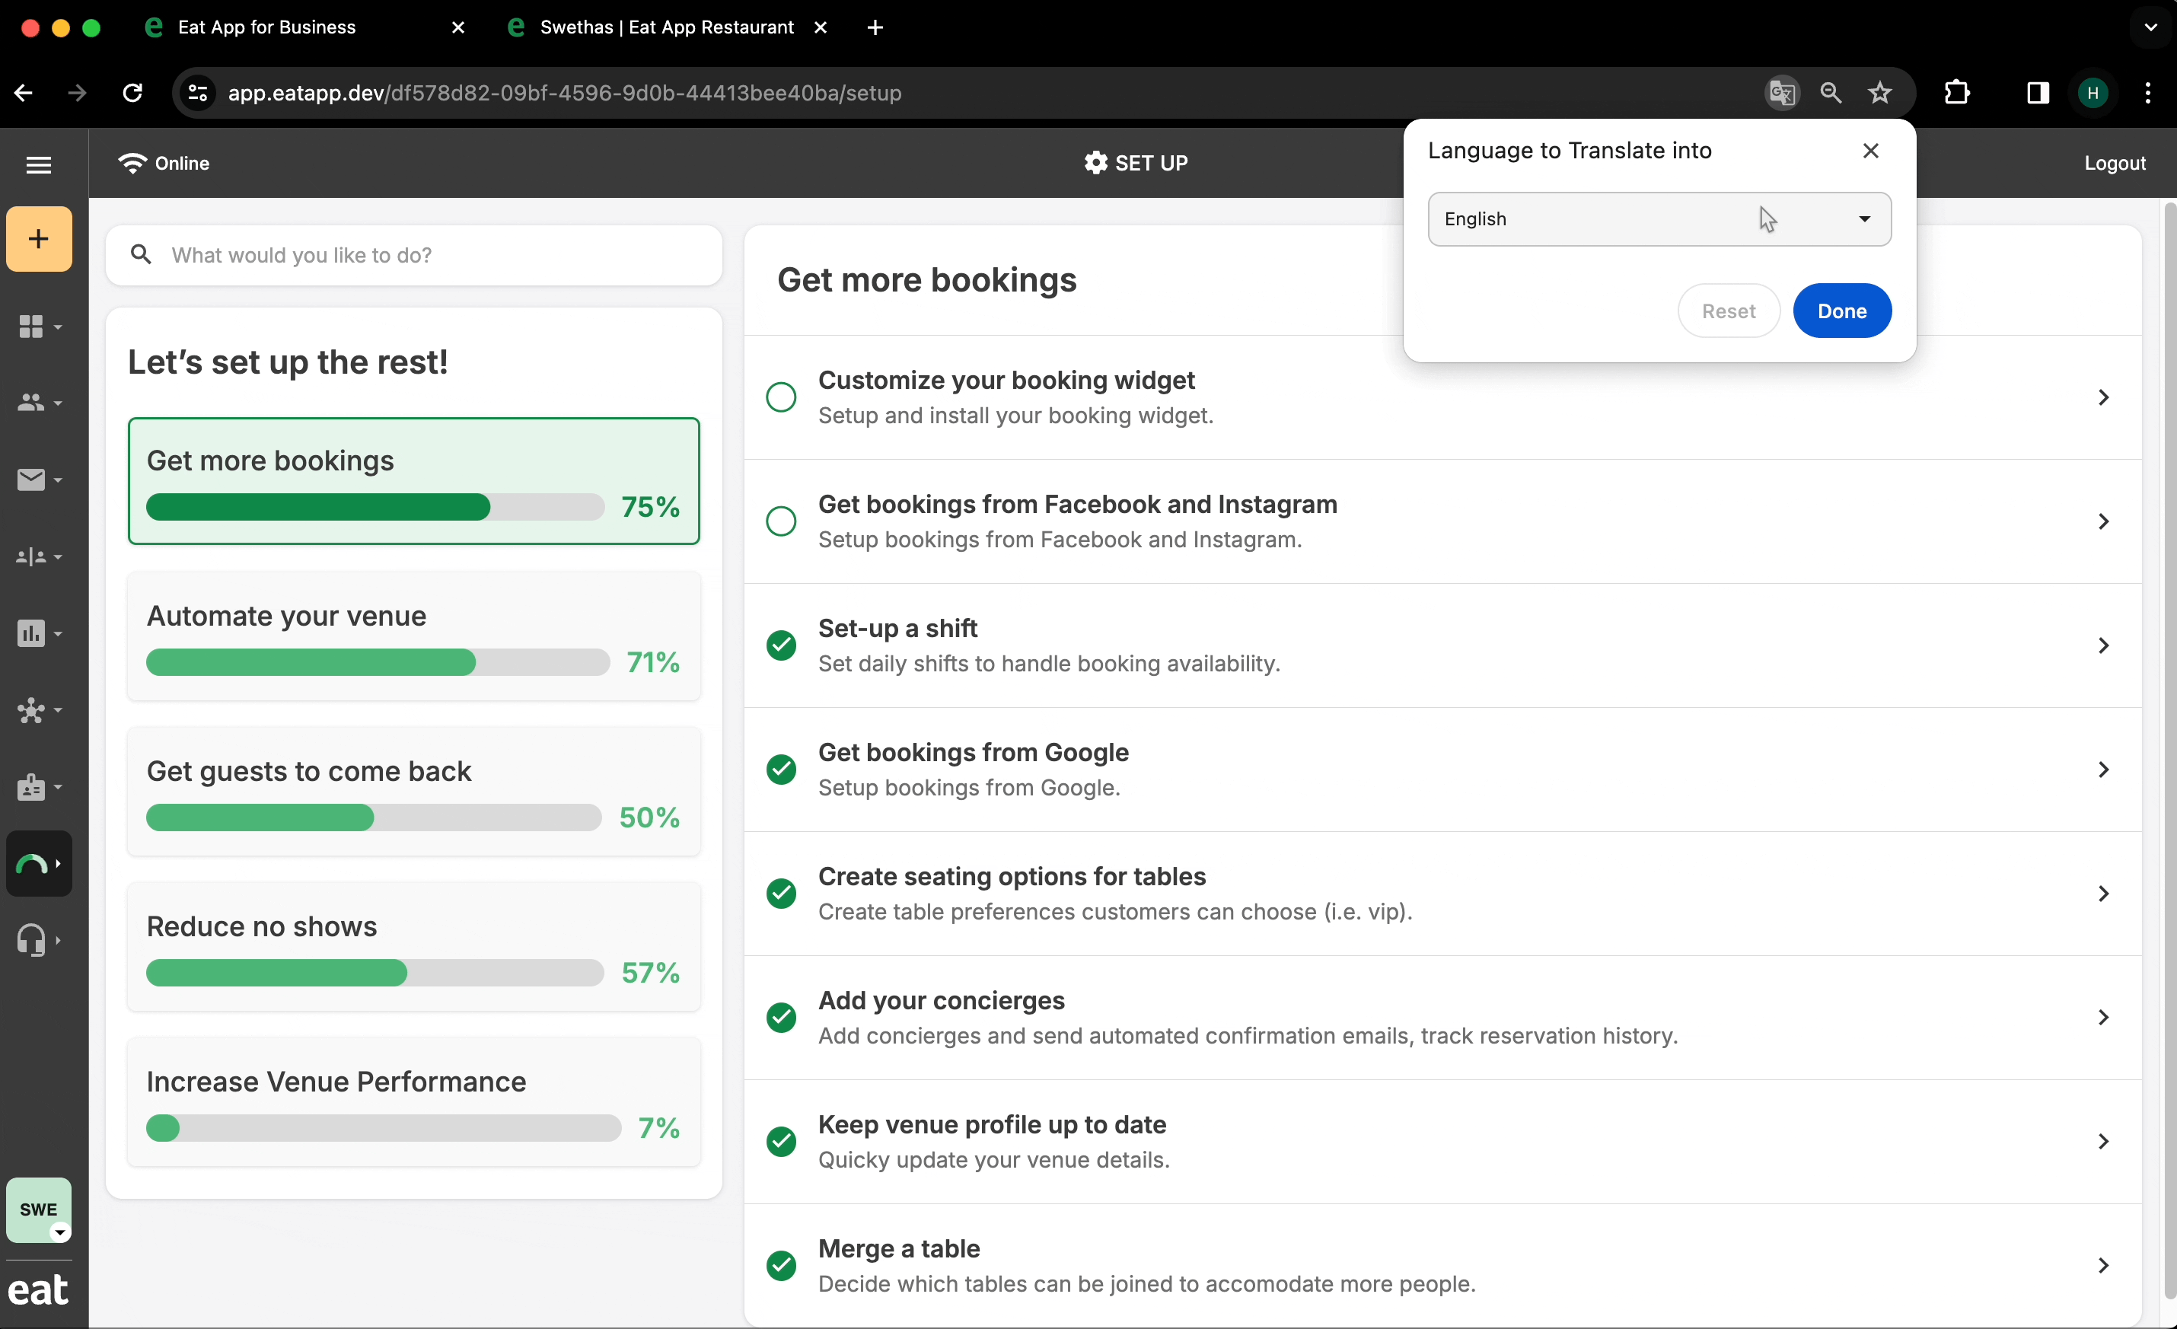Click the Logout menu item

(x=2115, y=164)
